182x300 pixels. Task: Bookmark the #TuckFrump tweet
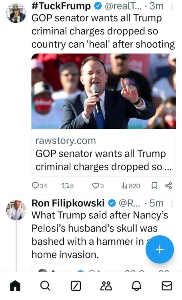tap(154, 186)
